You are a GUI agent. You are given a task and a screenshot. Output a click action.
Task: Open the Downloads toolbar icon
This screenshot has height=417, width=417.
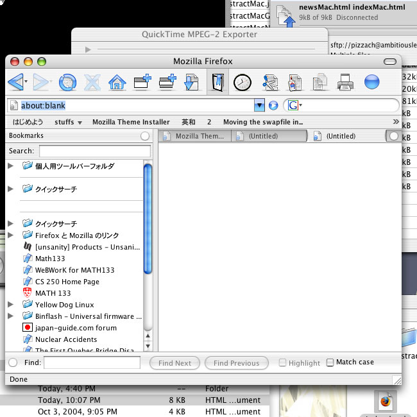coord(191,82)
